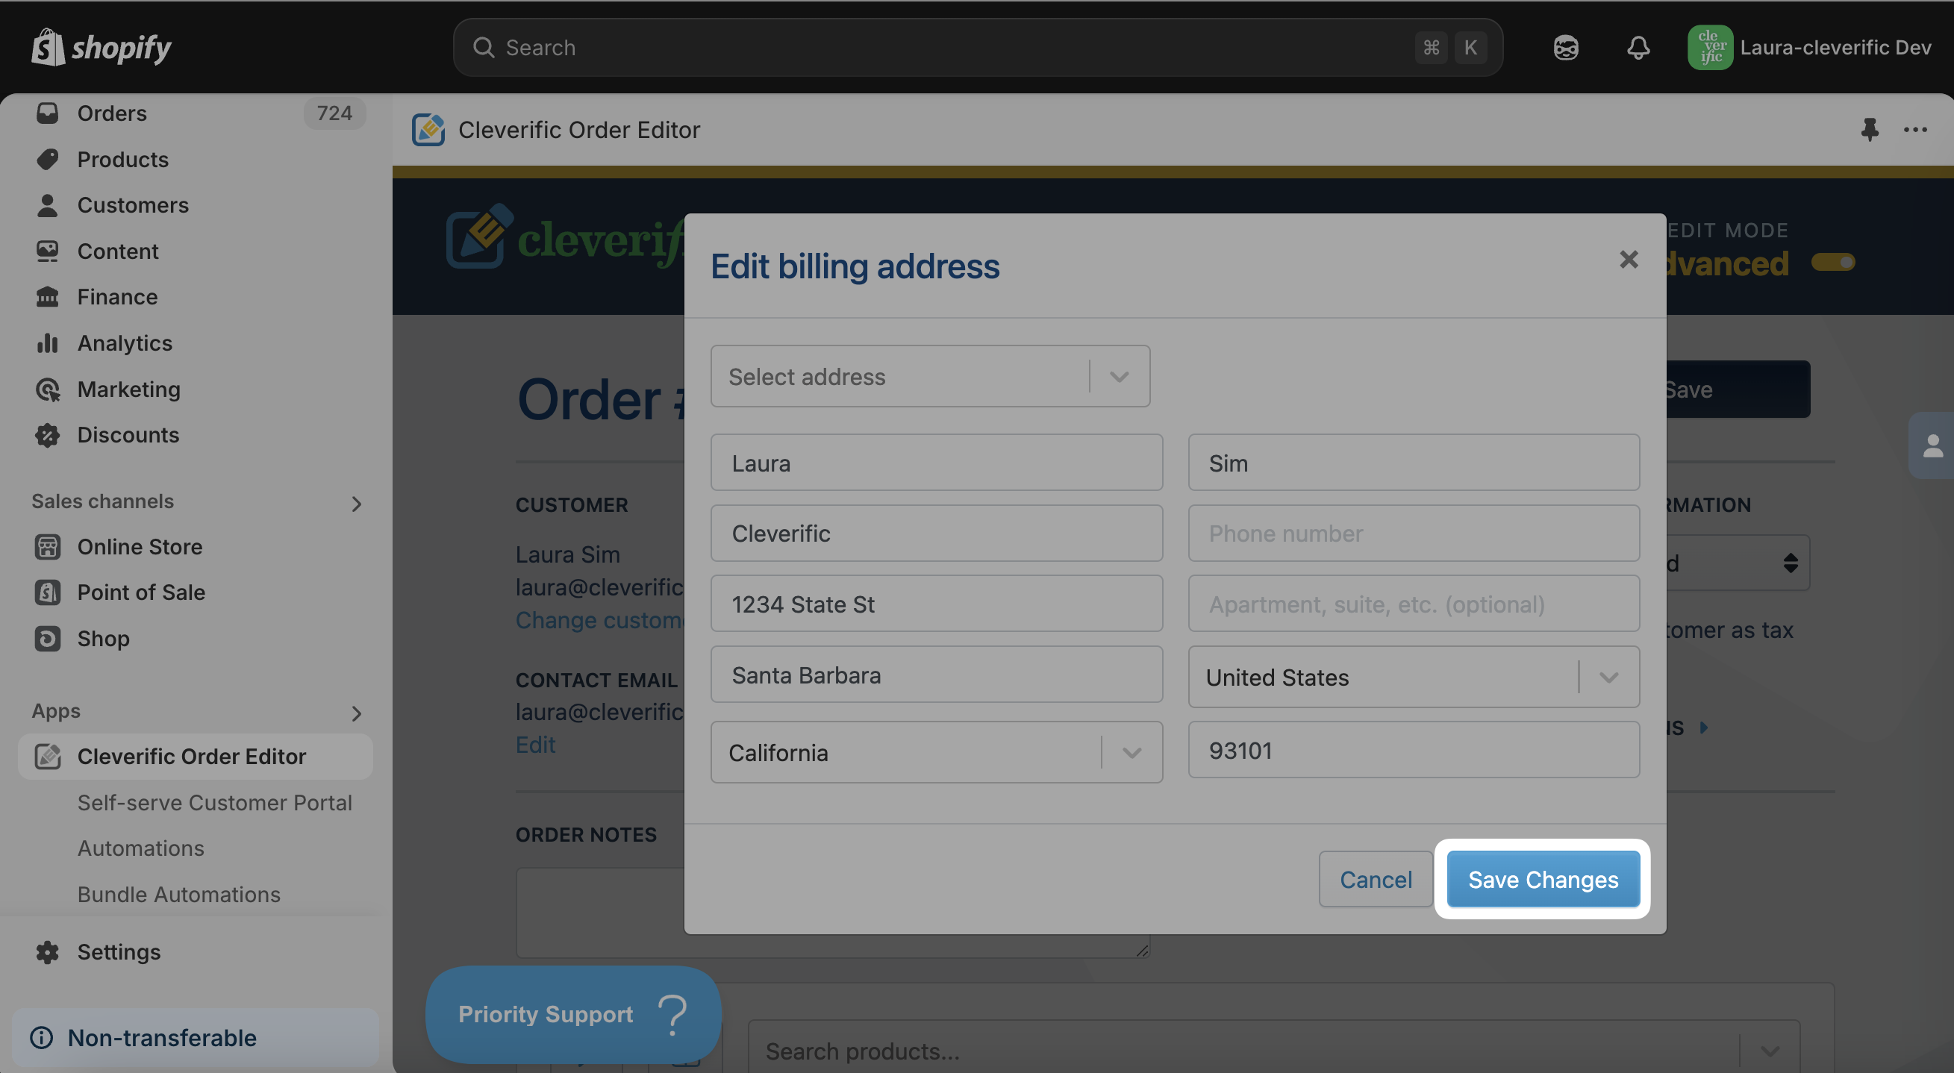Click the last name field containing Sim
Viewport: 1954px width, 1073px height.
1414,462
